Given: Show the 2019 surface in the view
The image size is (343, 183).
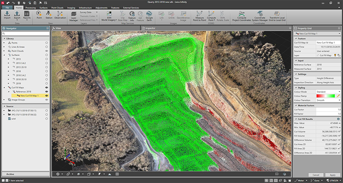Looking at the screenshot, I should (46, 83).
